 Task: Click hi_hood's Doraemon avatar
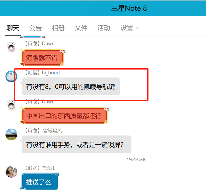[x=11, y=76]
